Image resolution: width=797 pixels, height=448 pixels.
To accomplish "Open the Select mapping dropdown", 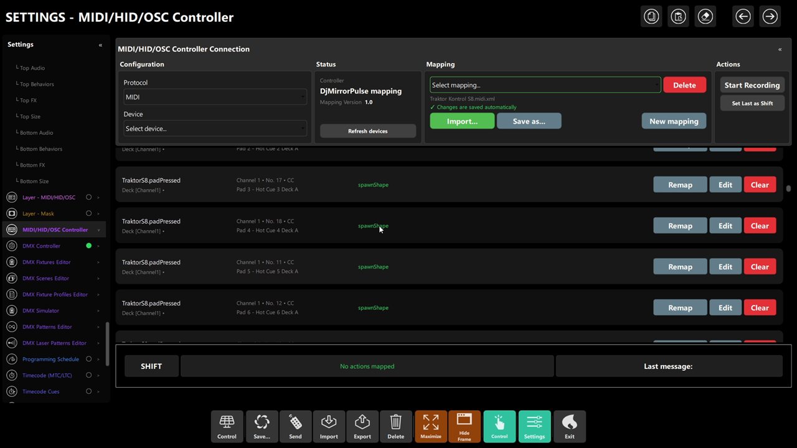I will (545, 85).
